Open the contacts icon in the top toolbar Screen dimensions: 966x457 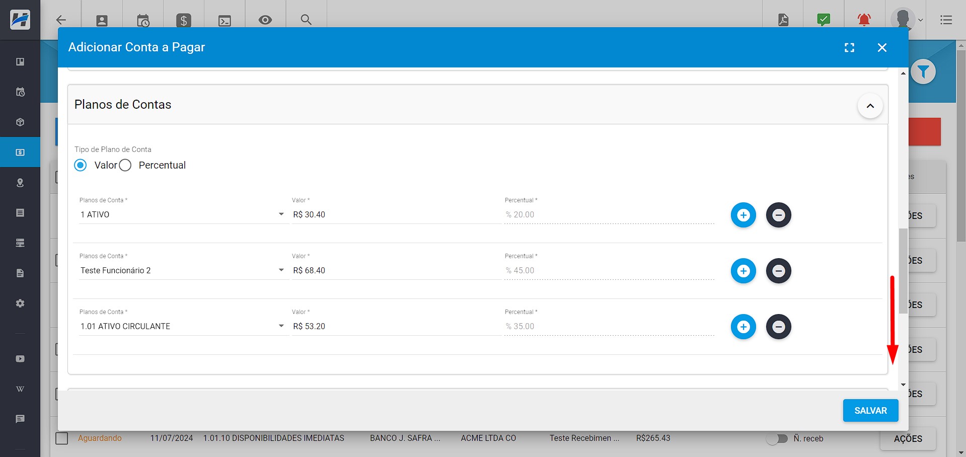click(102, 20)
